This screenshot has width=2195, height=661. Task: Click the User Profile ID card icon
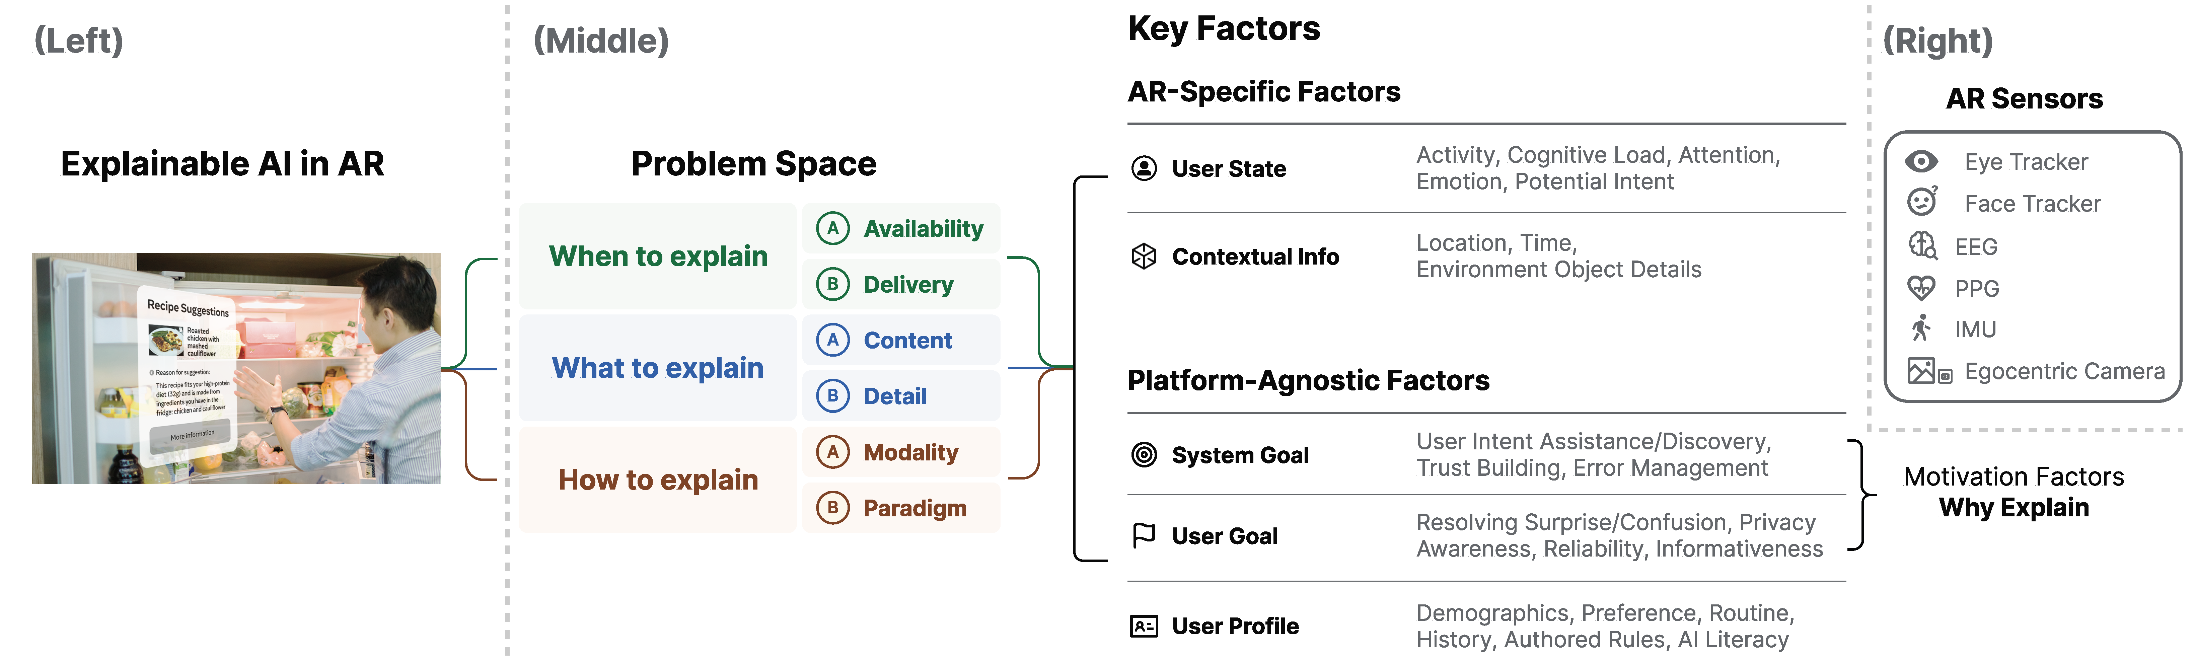coord(1144,626)
